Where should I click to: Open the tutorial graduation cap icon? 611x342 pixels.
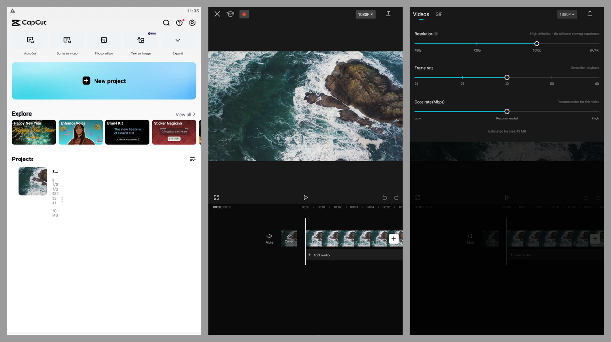[x=230, y=14]
